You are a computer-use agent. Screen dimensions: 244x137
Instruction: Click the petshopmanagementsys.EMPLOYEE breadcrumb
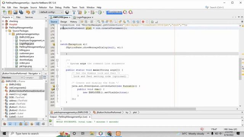pyautogui.click(x=71, y=112)
